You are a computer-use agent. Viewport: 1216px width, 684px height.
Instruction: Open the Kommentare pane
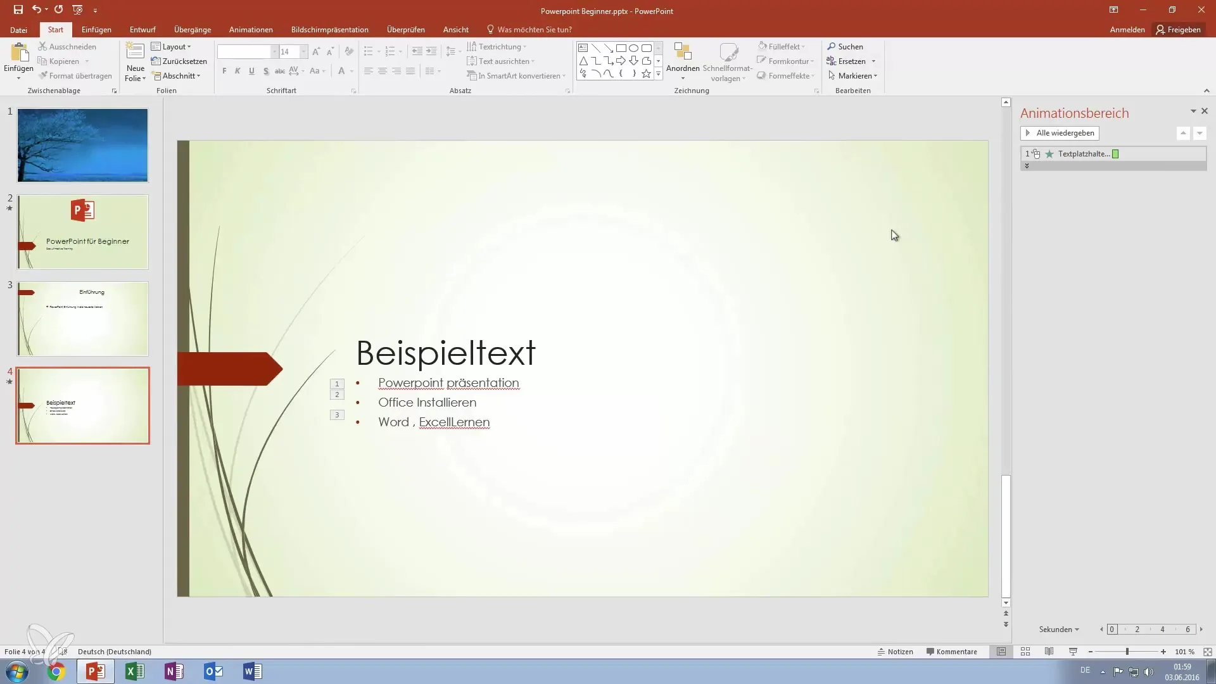pyautogui.click(x=951, y=651)
